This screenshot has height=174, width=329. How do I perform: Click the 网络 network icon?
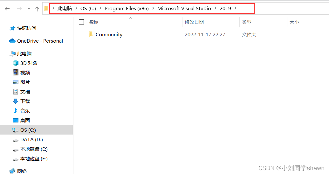point(12,171)
